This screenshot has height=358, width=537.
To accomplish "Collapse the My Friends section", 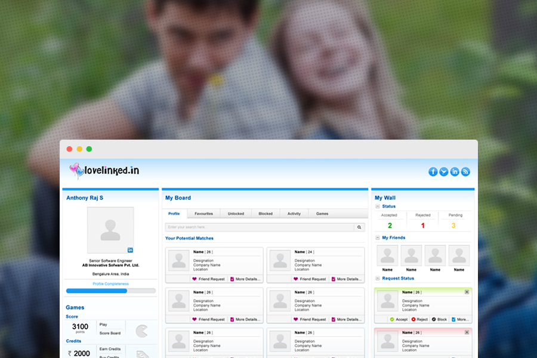I will [x=378, y=237].
